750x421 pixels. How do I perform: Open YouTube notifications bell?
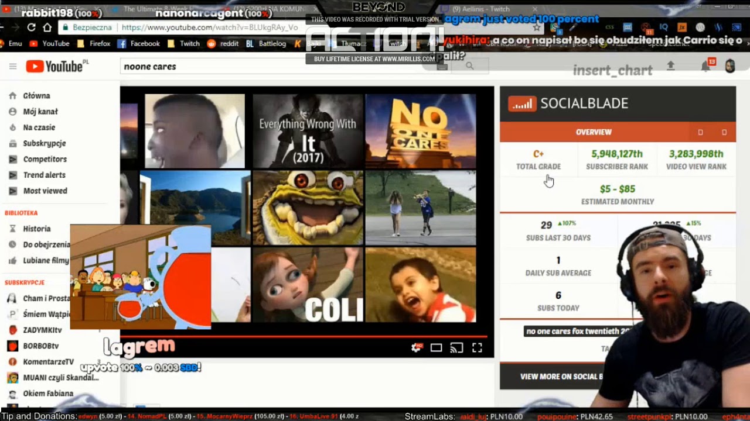(706, 66)
